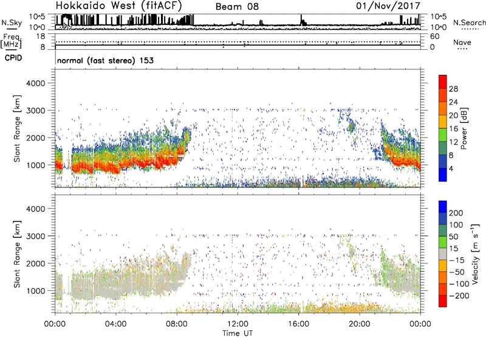
Task: Click the '04:00' time tick label
Action: 115,324
